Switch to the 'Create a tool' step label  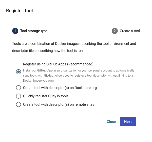click(x=130, y=31)
